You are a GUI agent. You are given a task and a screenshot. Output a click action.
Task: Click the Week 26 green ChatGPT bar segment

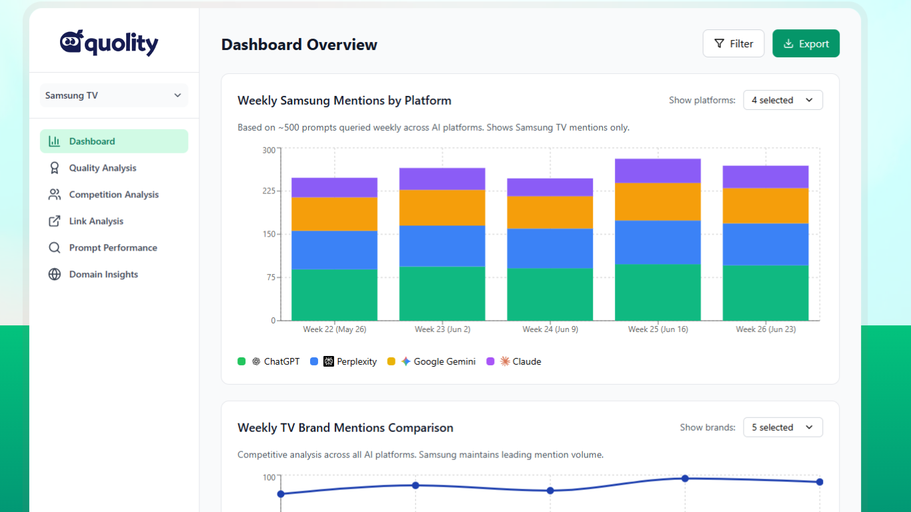click(766, 293)
